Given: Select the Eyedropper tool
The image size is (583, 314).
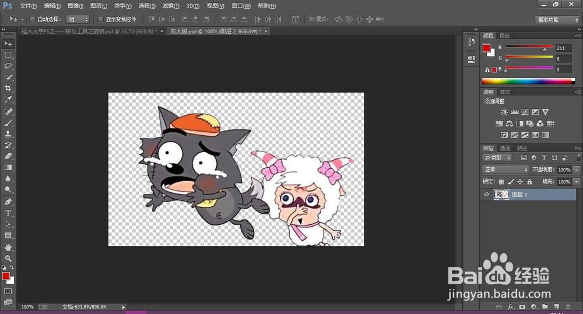Looking at the screenshot, I should [x=8, y=100].
